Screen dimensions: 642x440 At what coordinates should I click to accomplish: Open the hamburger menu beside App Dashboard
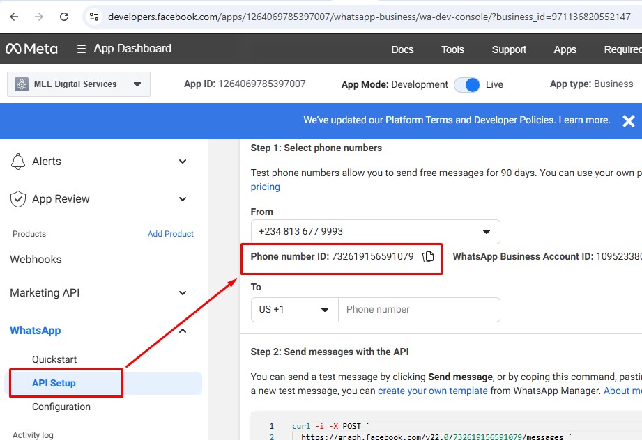82,49
